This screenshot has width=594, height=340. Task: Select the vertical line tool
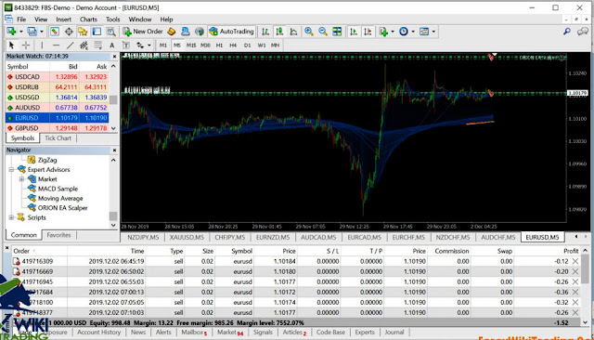coord(42,46)
